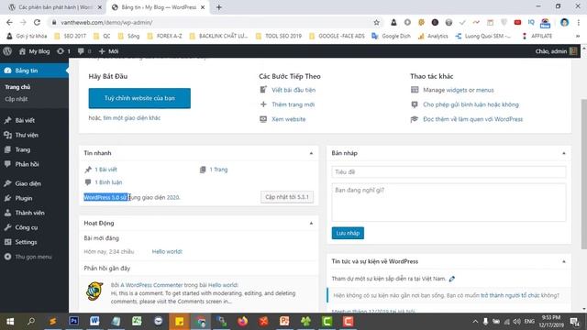Open Word from the taskbar
This screenshot has width=587, height=330.
point(94,322)
